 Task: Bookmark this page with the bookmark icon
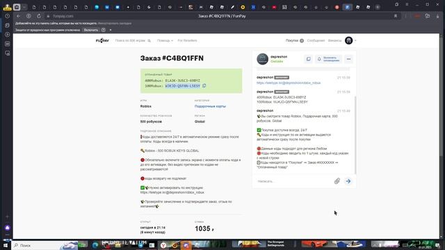[x=396, y=16]
